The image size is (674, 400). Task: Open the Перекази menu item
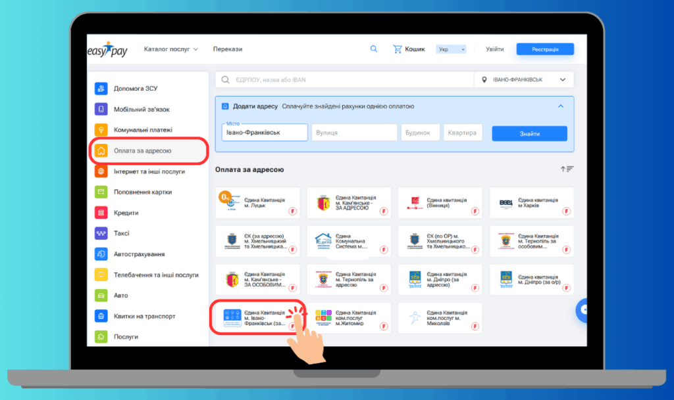[x=227, y=49]
